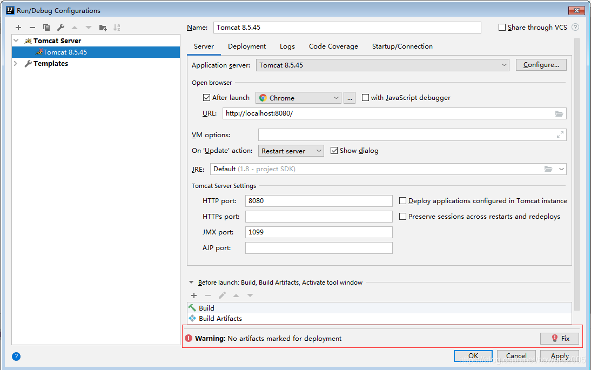Image resolution: width=591 pixels, height=370 pixels.
Task: Copy the selected configuration
Action: coord(46,28)
